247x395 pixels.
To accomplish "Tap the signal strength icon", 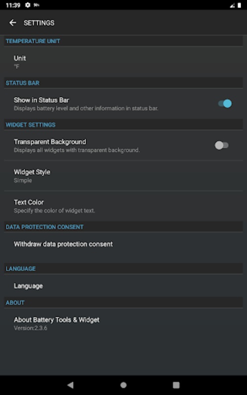I will coord(233,5).
